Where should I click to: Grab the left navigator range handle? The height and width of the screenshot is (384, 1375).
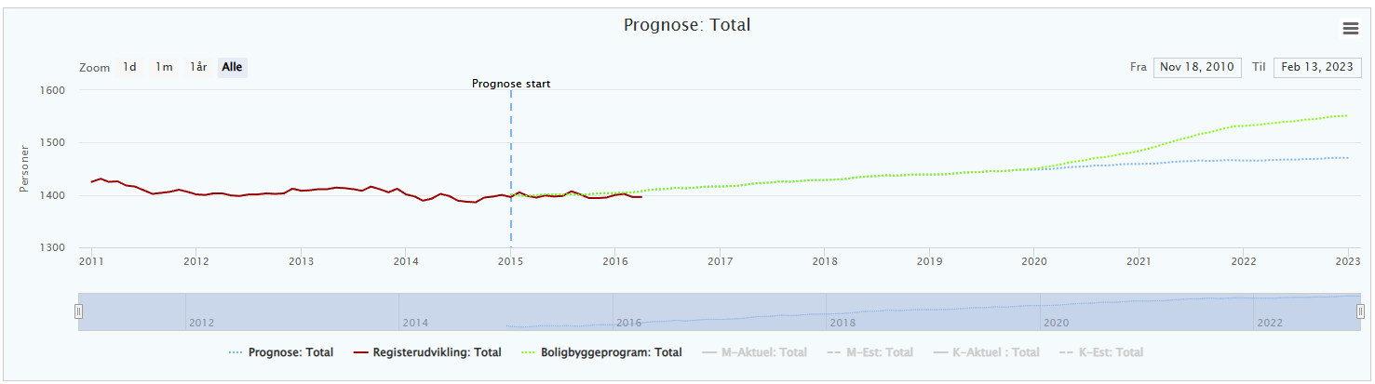(79, 311)
